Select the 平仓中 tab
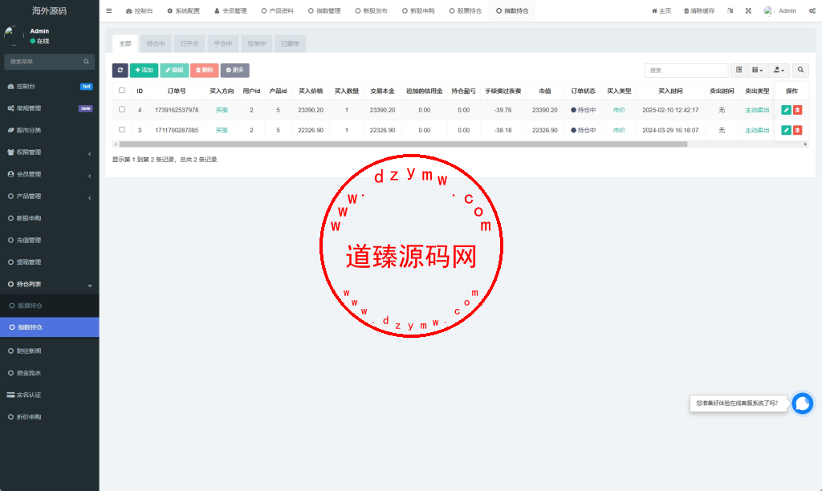 point(223,44)
